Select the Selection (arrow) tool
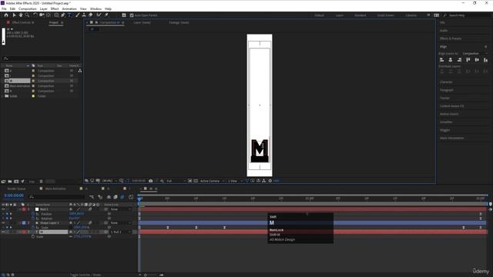The image size is (493, 277). click(14, 15)
